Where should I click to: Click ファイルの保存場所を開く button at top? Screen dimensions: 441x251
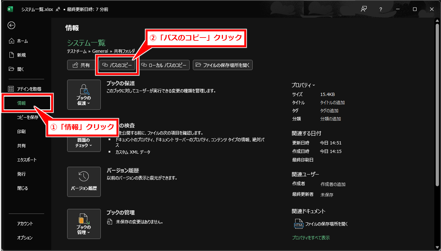pyautogui.click(x=223, y=65)
